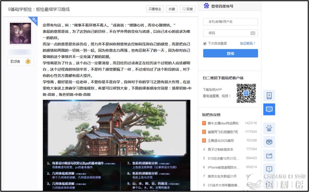Open the poster's avatar image

(x=20, y=33)
